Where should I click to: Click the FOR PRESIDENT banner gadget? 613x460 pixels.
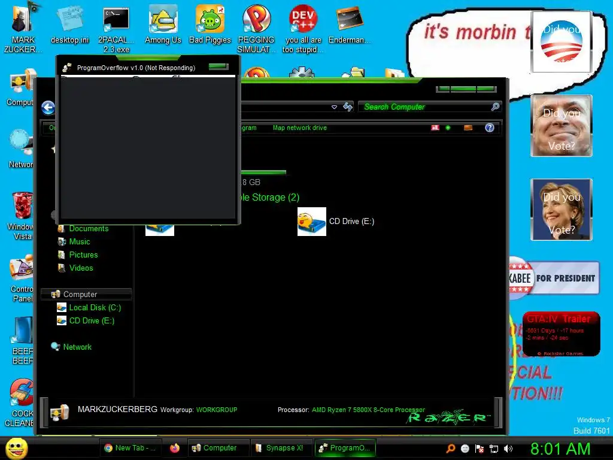[x=554, y=278]
